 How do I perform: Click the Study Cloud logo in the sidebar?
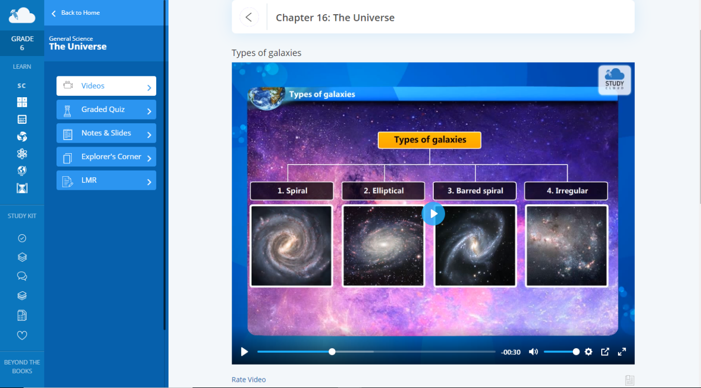(x=22, y=15)
